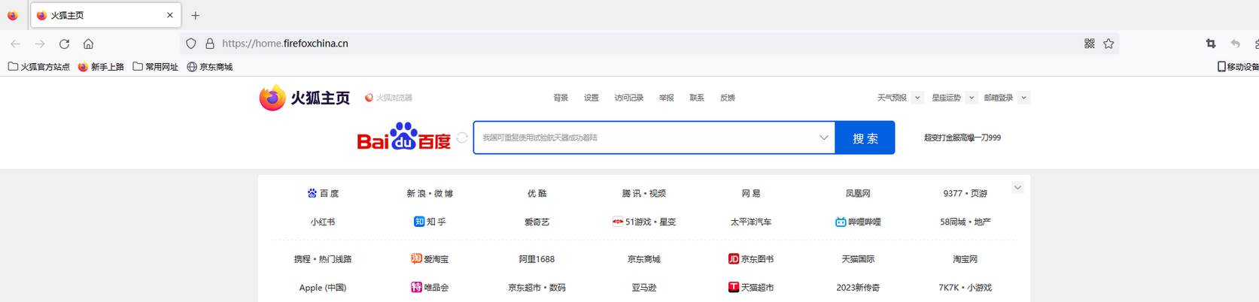Image resolution: width=1259 pixels, height=302 pixels.
Task: Open 携程·热门线路 link
Action: (323, 258)
